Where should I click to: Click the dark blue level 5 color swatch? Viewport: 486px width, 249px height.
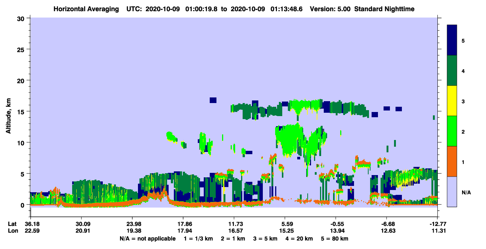452,40
